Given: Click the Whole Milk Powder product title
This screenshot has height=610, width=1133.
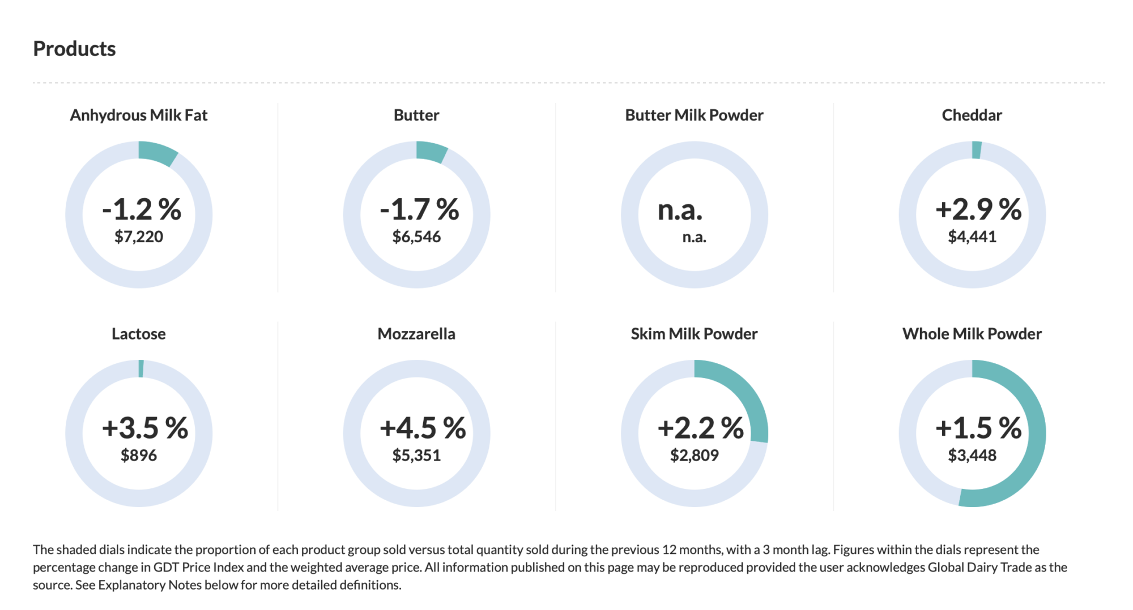Looking at the screenshot, I should pyautogui.click(x=972, y=334).
